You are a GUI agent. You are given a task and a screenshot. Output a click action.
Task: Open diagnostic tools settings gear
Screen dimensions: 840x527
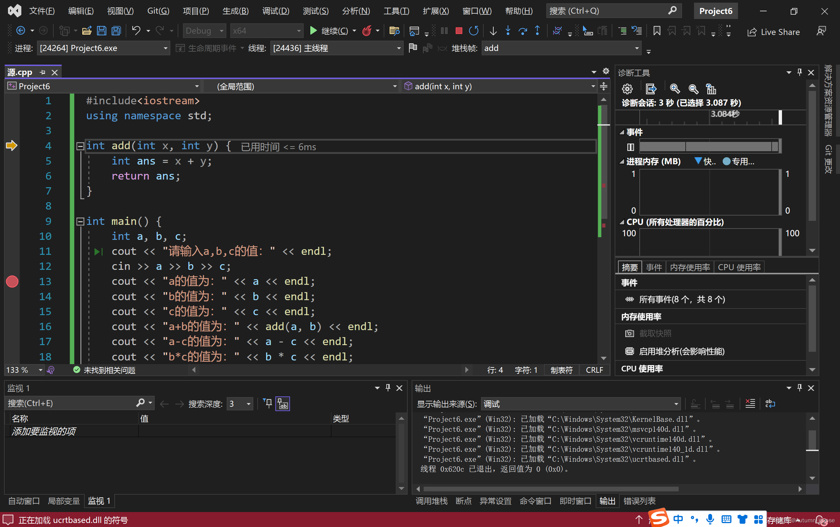[627, 89]
